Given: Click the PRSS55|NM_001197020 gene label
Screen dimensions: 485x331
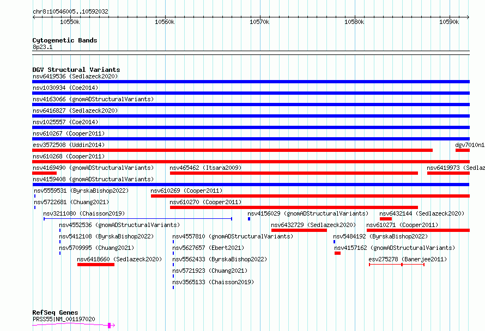Looking at the screenshot, I should (x=64, y=319).
